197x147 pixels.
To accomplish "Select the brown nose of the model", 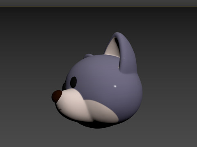I will click(57, 96).
